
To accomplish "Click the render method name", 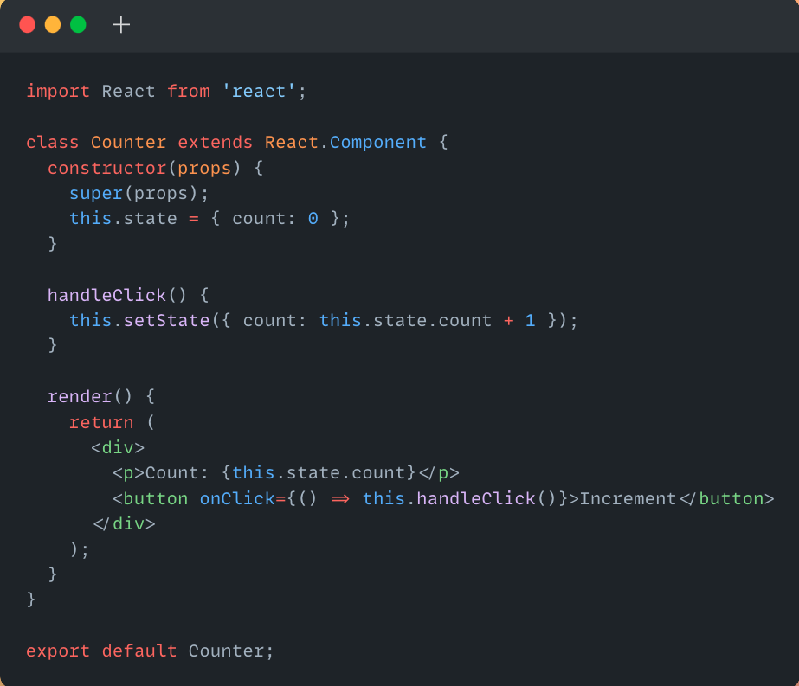I will point(80,397).
